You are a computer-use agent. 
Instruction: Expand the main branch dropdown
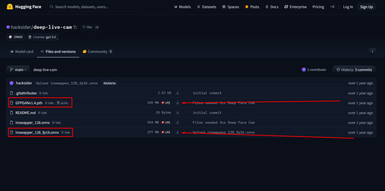coord(18,70)
